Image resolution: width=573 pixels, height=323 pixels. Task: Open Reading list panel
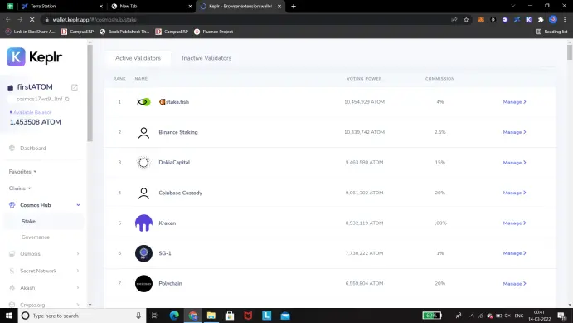pos(551,32)
